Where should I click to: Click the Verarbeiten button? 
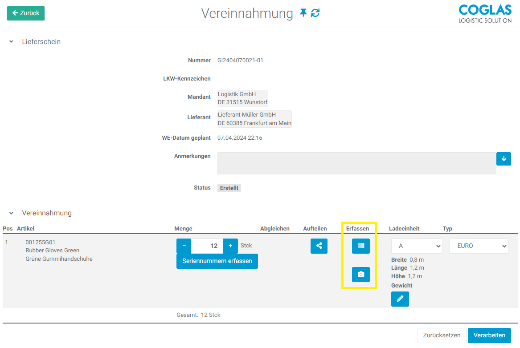tap(489, 335)
